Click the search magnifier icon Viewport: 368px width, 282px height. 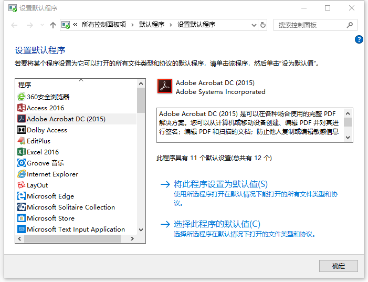pos(350,25)
